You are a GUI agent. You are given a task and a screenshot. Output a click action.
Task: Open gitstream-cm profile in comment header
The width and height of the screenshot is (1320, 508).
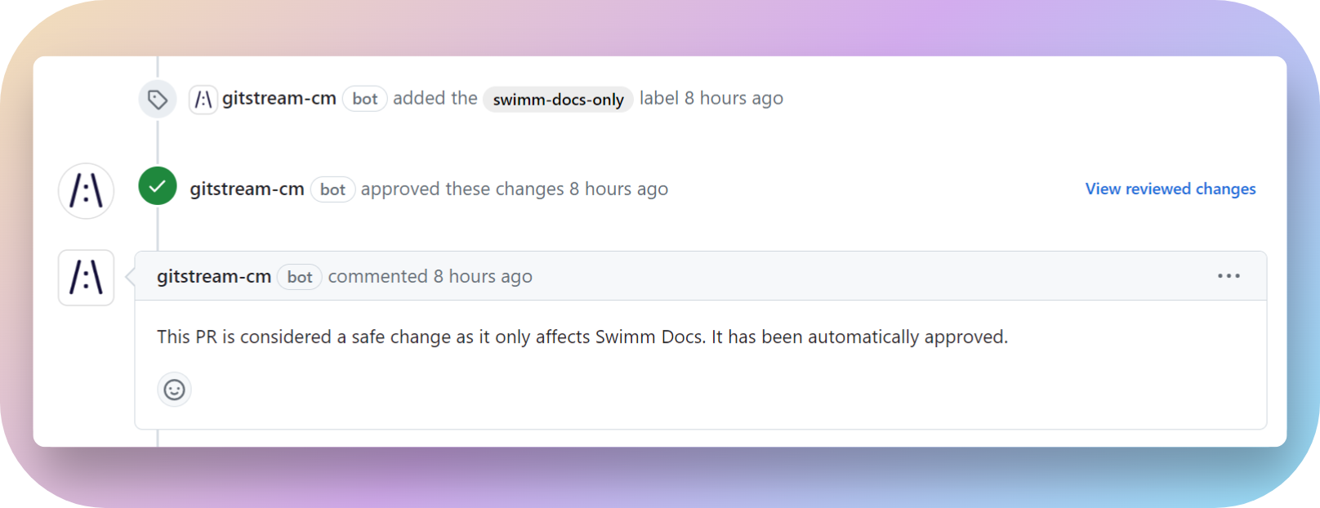tap(214, 276)
